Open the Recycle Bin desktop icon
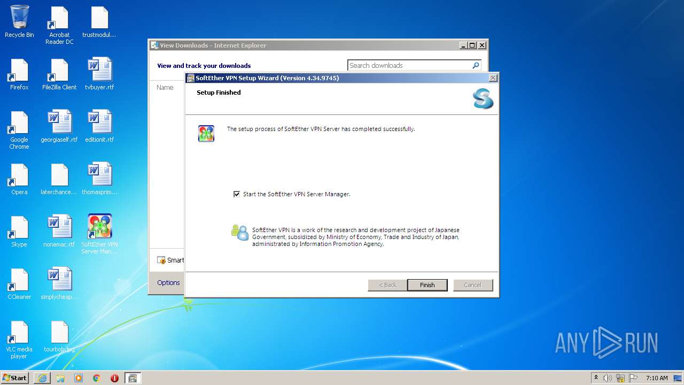 pos(19,21)
